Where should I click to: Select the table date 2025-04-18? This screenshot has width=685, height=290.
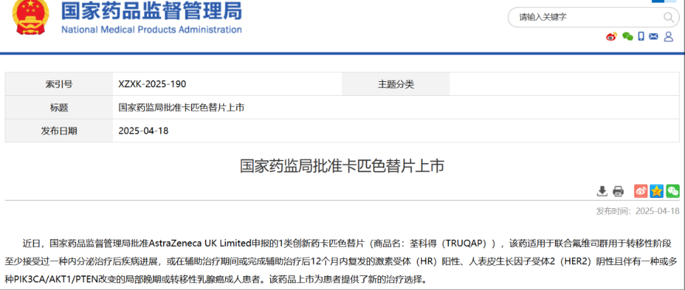point(143,131)
